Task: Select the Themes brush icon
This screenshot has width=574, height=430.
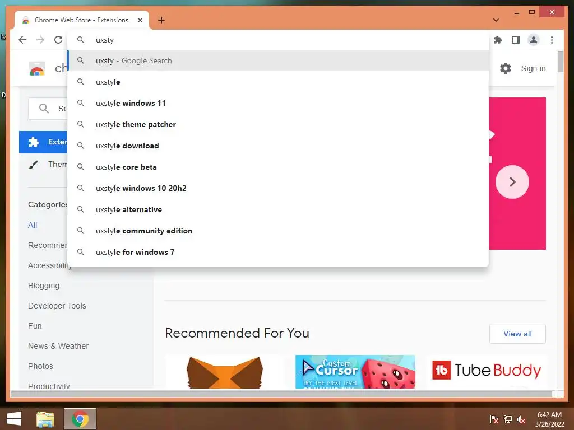Action: click(33, 164)
